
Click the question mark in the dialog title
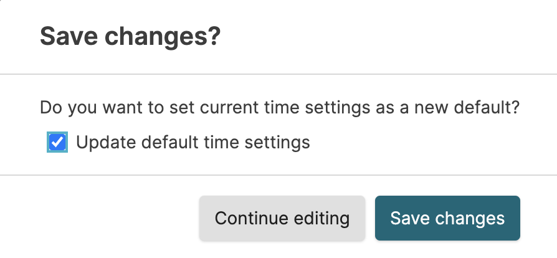[x=214, y=37]
